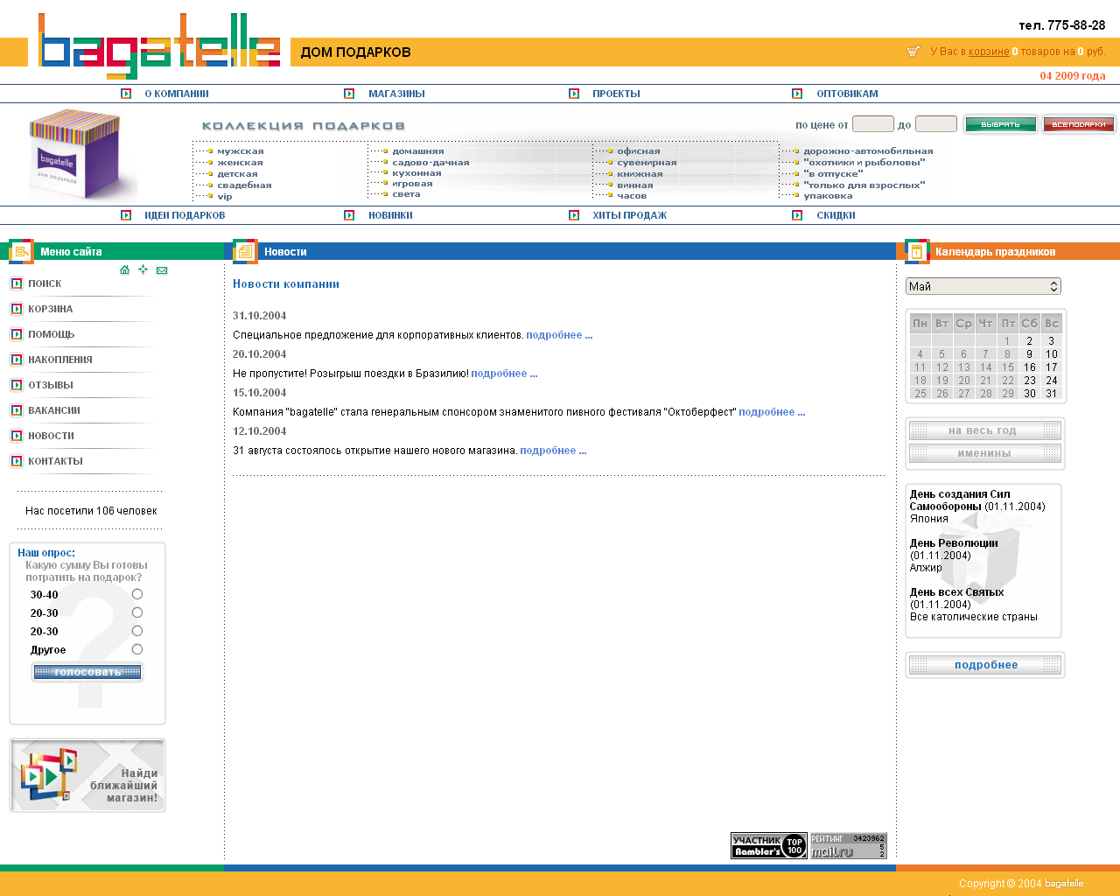Click the arrow icon beside НОВИНКИ
Image resolution: width=1120 pixels, height=896 pixels.
tap(349, 215)
